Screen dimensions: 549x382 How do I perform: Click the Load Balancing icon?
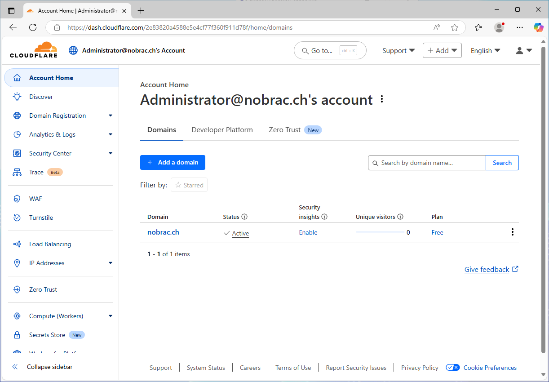[17, 244]
